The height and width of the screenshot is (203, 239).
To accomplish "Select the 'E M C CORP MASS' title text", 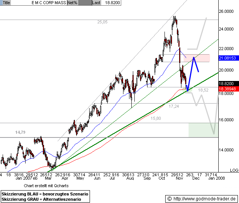I will tap(49, 3).
